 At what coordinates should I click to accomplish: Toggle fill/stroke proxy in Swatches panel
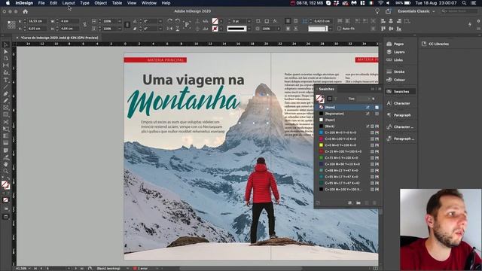pos(319,99)
